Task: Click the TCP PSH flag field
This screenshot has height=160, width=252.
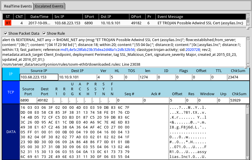Action: [88, 100]
